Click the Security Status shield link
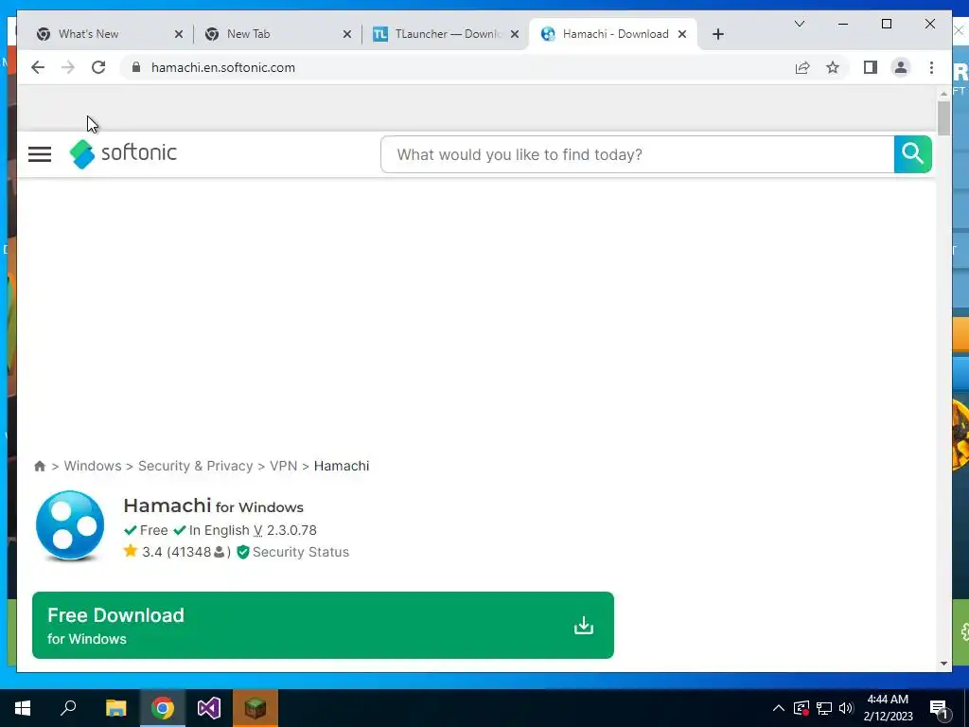 click(293, 552)
